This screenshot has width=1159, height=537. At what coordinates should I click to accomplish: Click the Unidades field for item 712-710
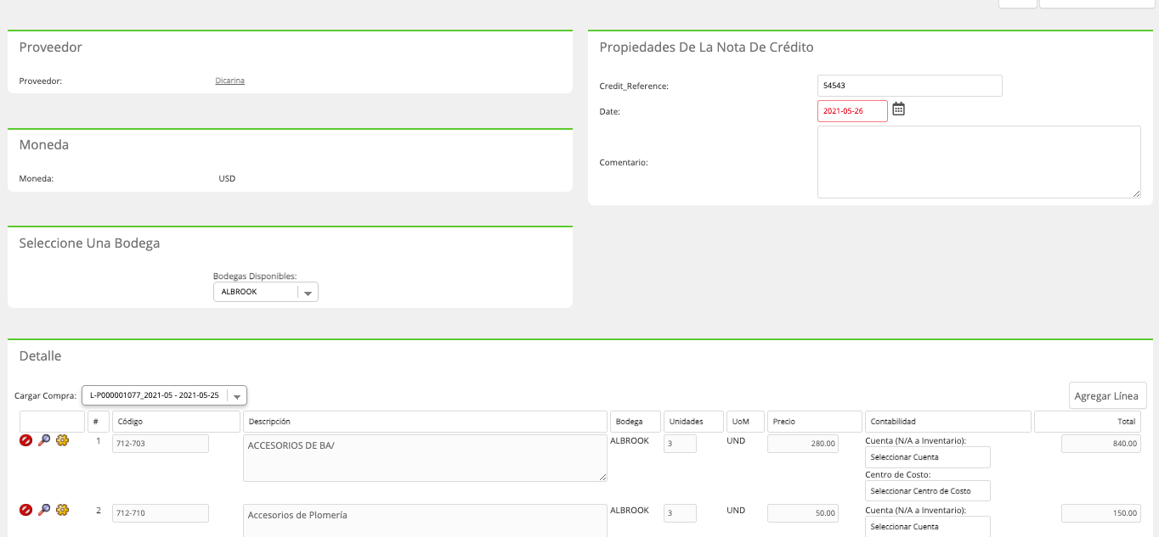click(680, 513)
